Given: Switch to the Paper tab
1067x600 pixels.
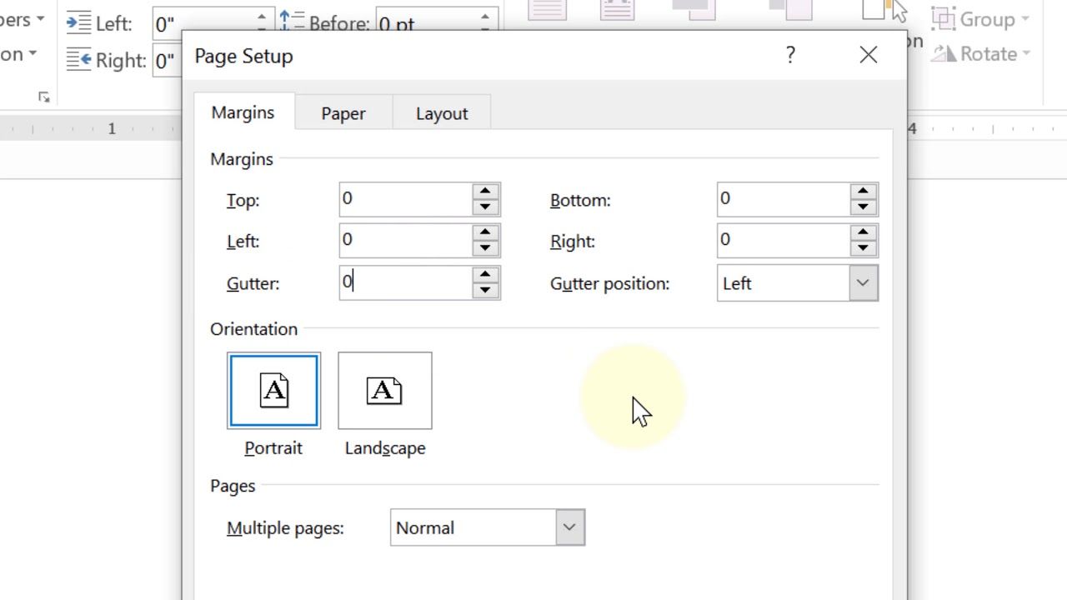Looking at the screenshot, I should 343,113.
